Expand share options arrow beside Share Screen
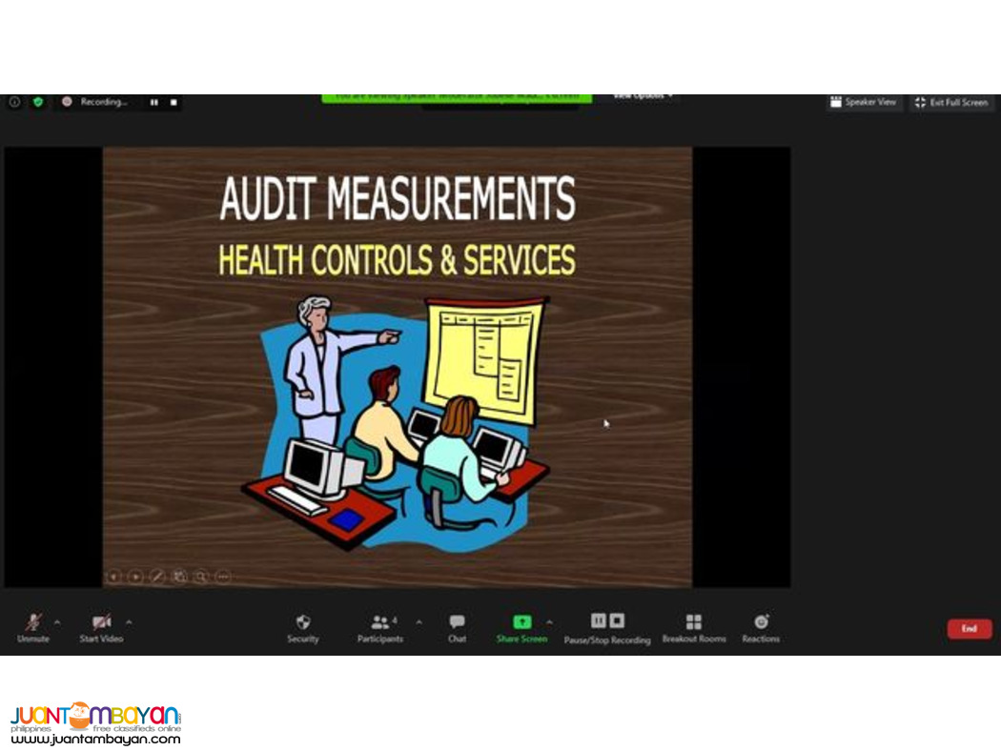The width and height of the screenshot is (1001, 751). (549, 622)
